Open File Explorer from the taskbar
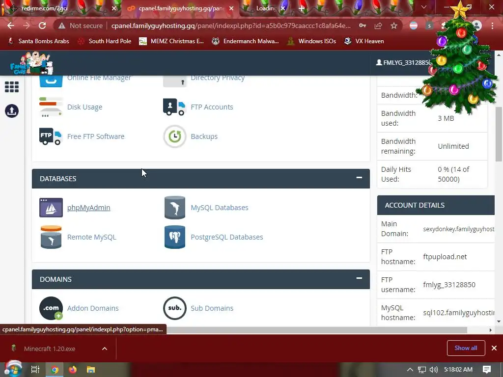Viewport: 503px width, 377px height. click(x=91, y=370)
